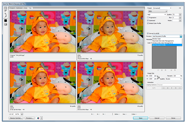Play the animation

[172, 88]
